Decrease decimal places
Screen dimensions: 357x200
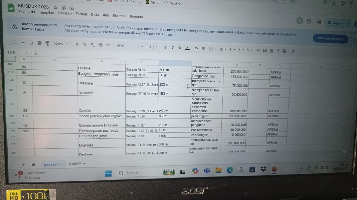[92, 44]
